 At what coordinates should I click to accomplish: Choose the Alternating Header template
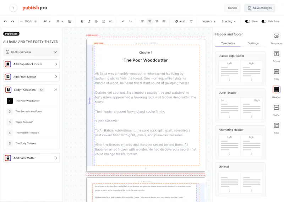tap(241, 142)
